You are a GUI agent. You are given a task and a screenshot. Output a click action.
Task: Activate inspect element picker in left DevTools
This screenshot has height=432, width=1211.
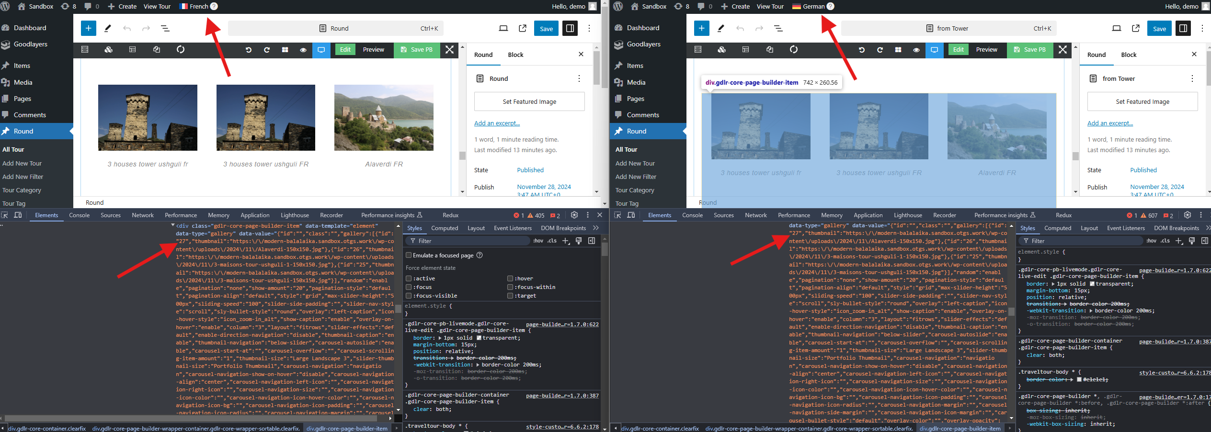[x=5, y=215]
